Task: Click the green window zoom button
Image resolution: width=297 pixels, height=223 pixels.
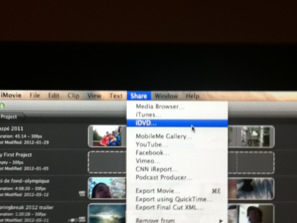Action: (2, 106)
